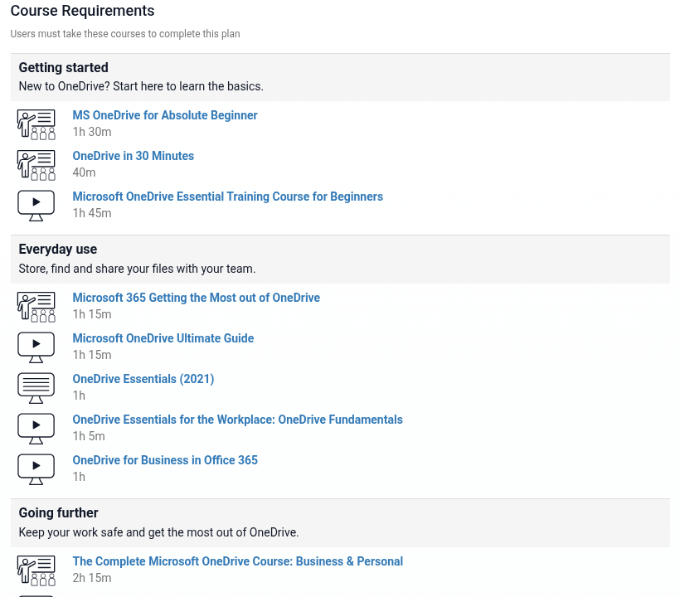Screen dimensions: 680x597
Task: Open OneDrive in 30 Minutes course
Action: (134, 156)
